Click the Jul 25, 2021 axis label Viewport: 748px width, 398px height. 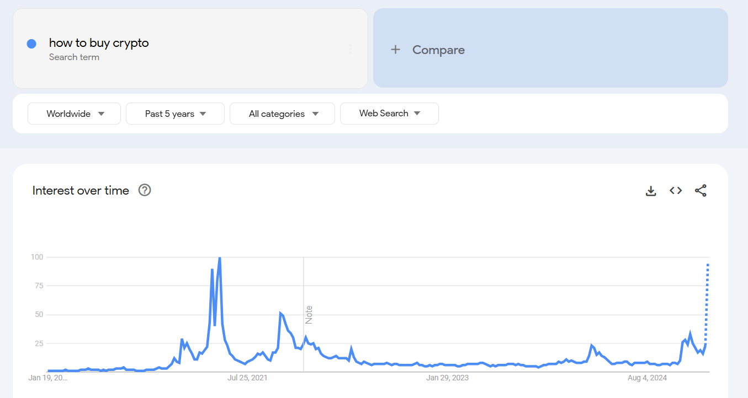click(247, 378)
